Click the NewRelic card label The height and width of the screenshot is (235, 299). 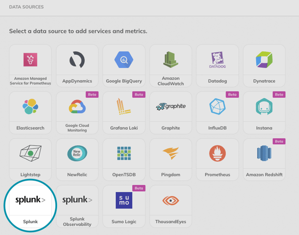pos(77,175)
